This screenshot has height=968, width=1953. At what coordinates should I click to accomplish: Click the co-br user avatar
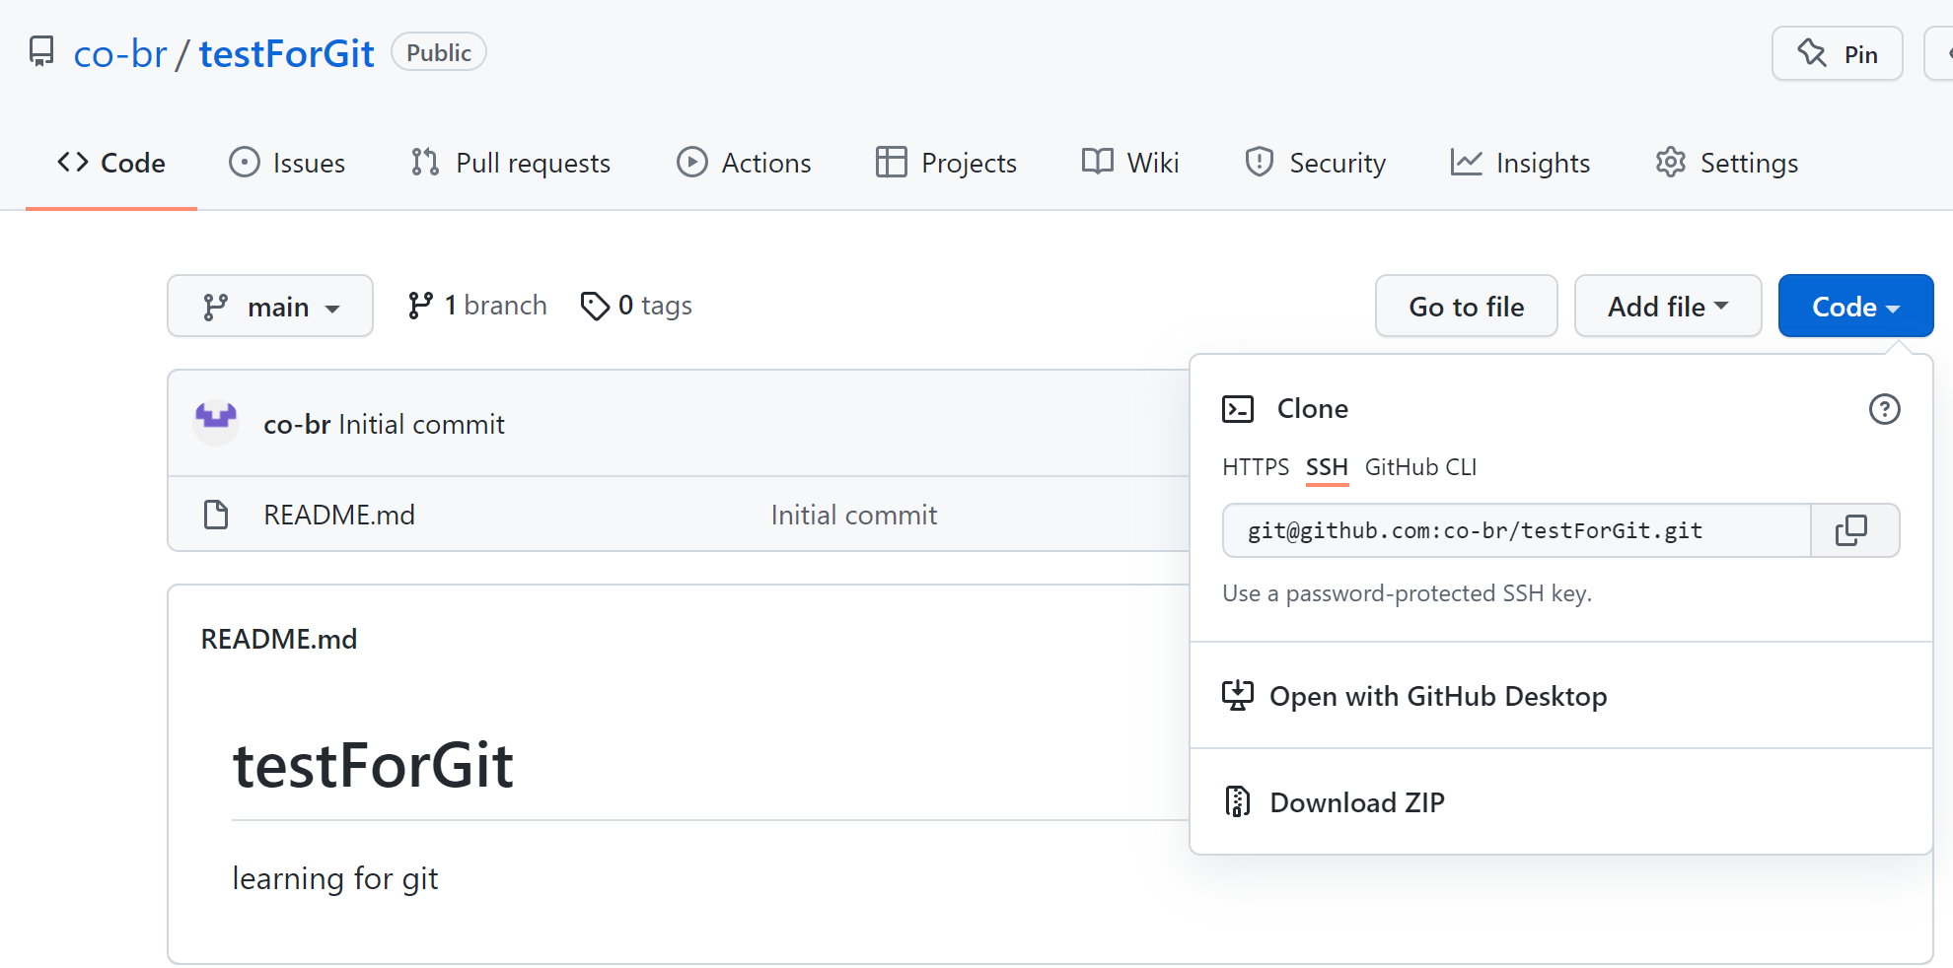point(216,423)
